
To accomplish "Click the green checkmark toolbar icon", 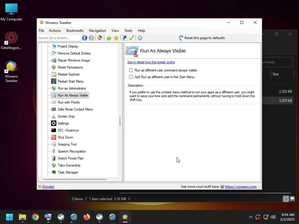I will [x=131, y=38].
